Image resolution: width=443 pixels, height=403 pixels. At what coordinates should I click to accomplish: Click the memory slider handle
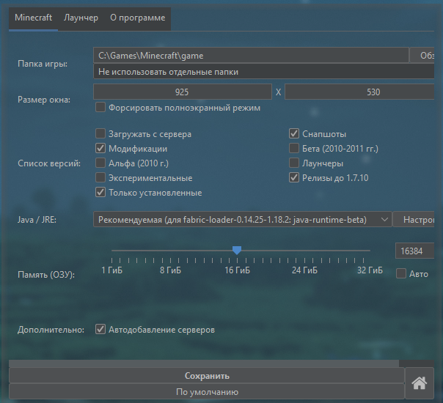tap(237, 251)
